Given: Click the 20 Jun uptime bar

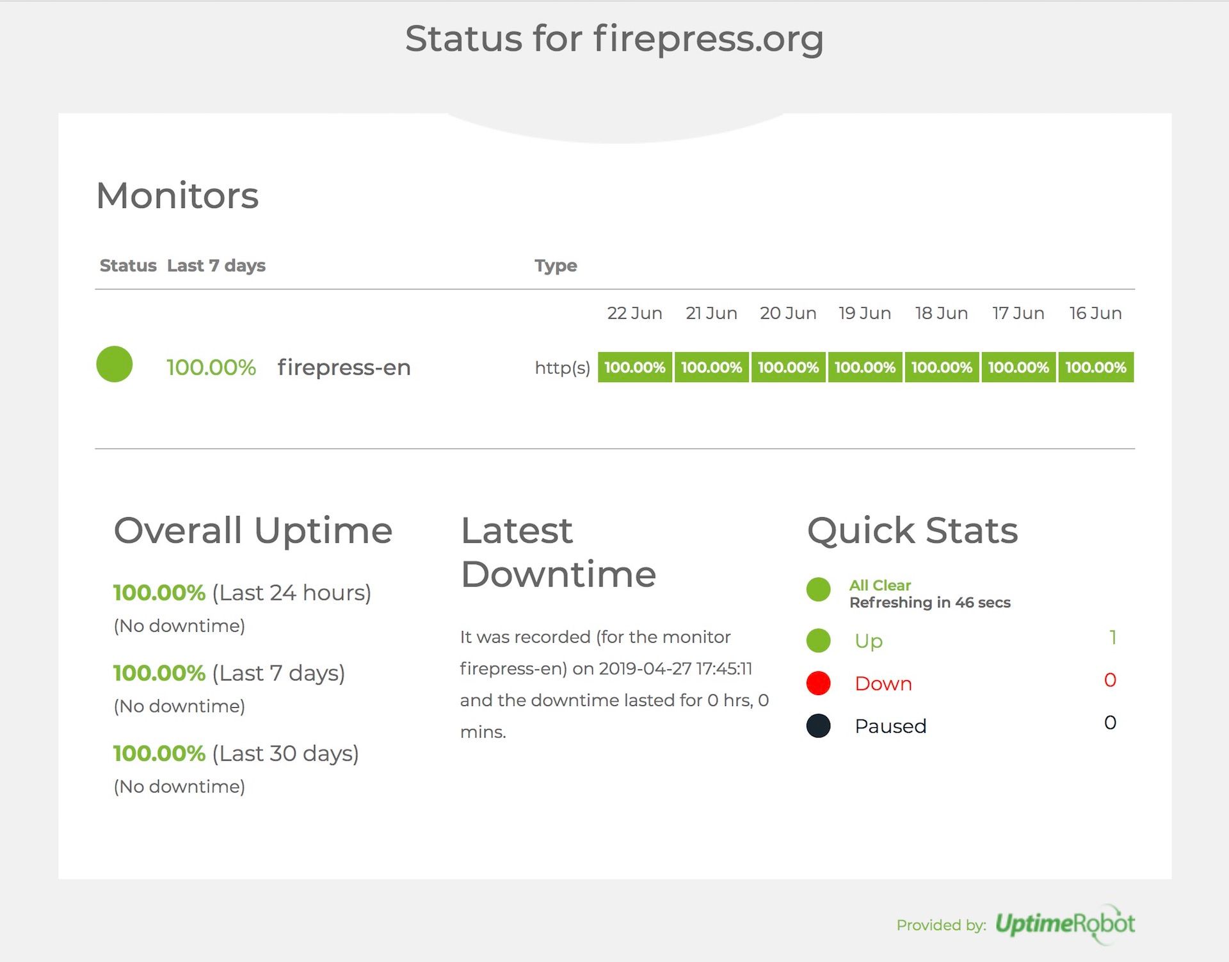Looking at the screenshot, I should click(789, 367).
